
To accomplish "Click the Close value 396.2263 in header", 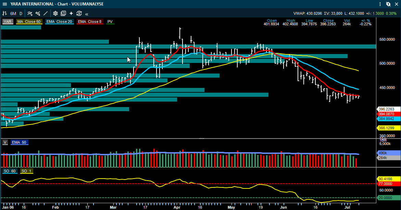I will tap(328, 24).
